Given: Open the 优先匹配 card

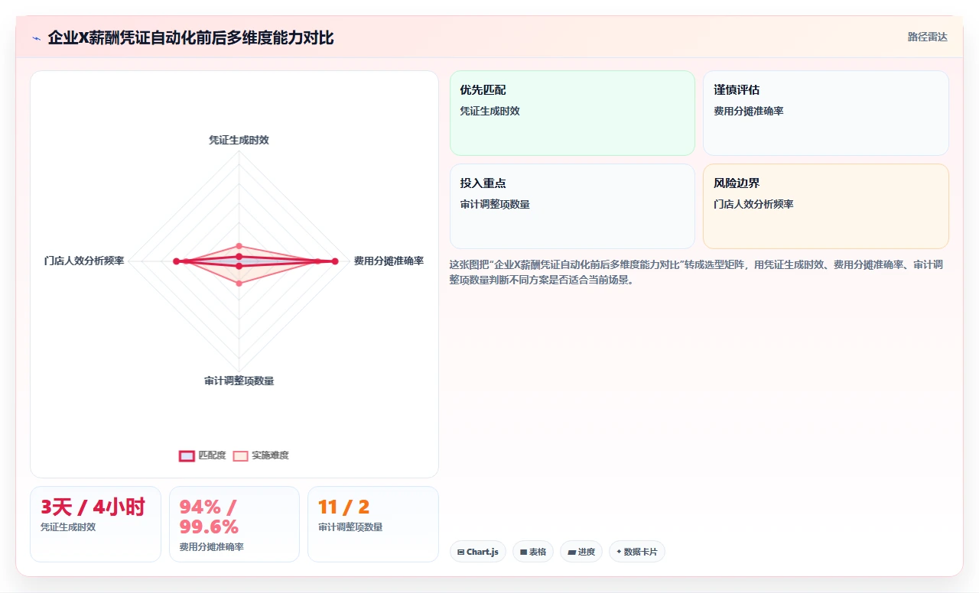Looking at the screenshot, I should [572, 113].
